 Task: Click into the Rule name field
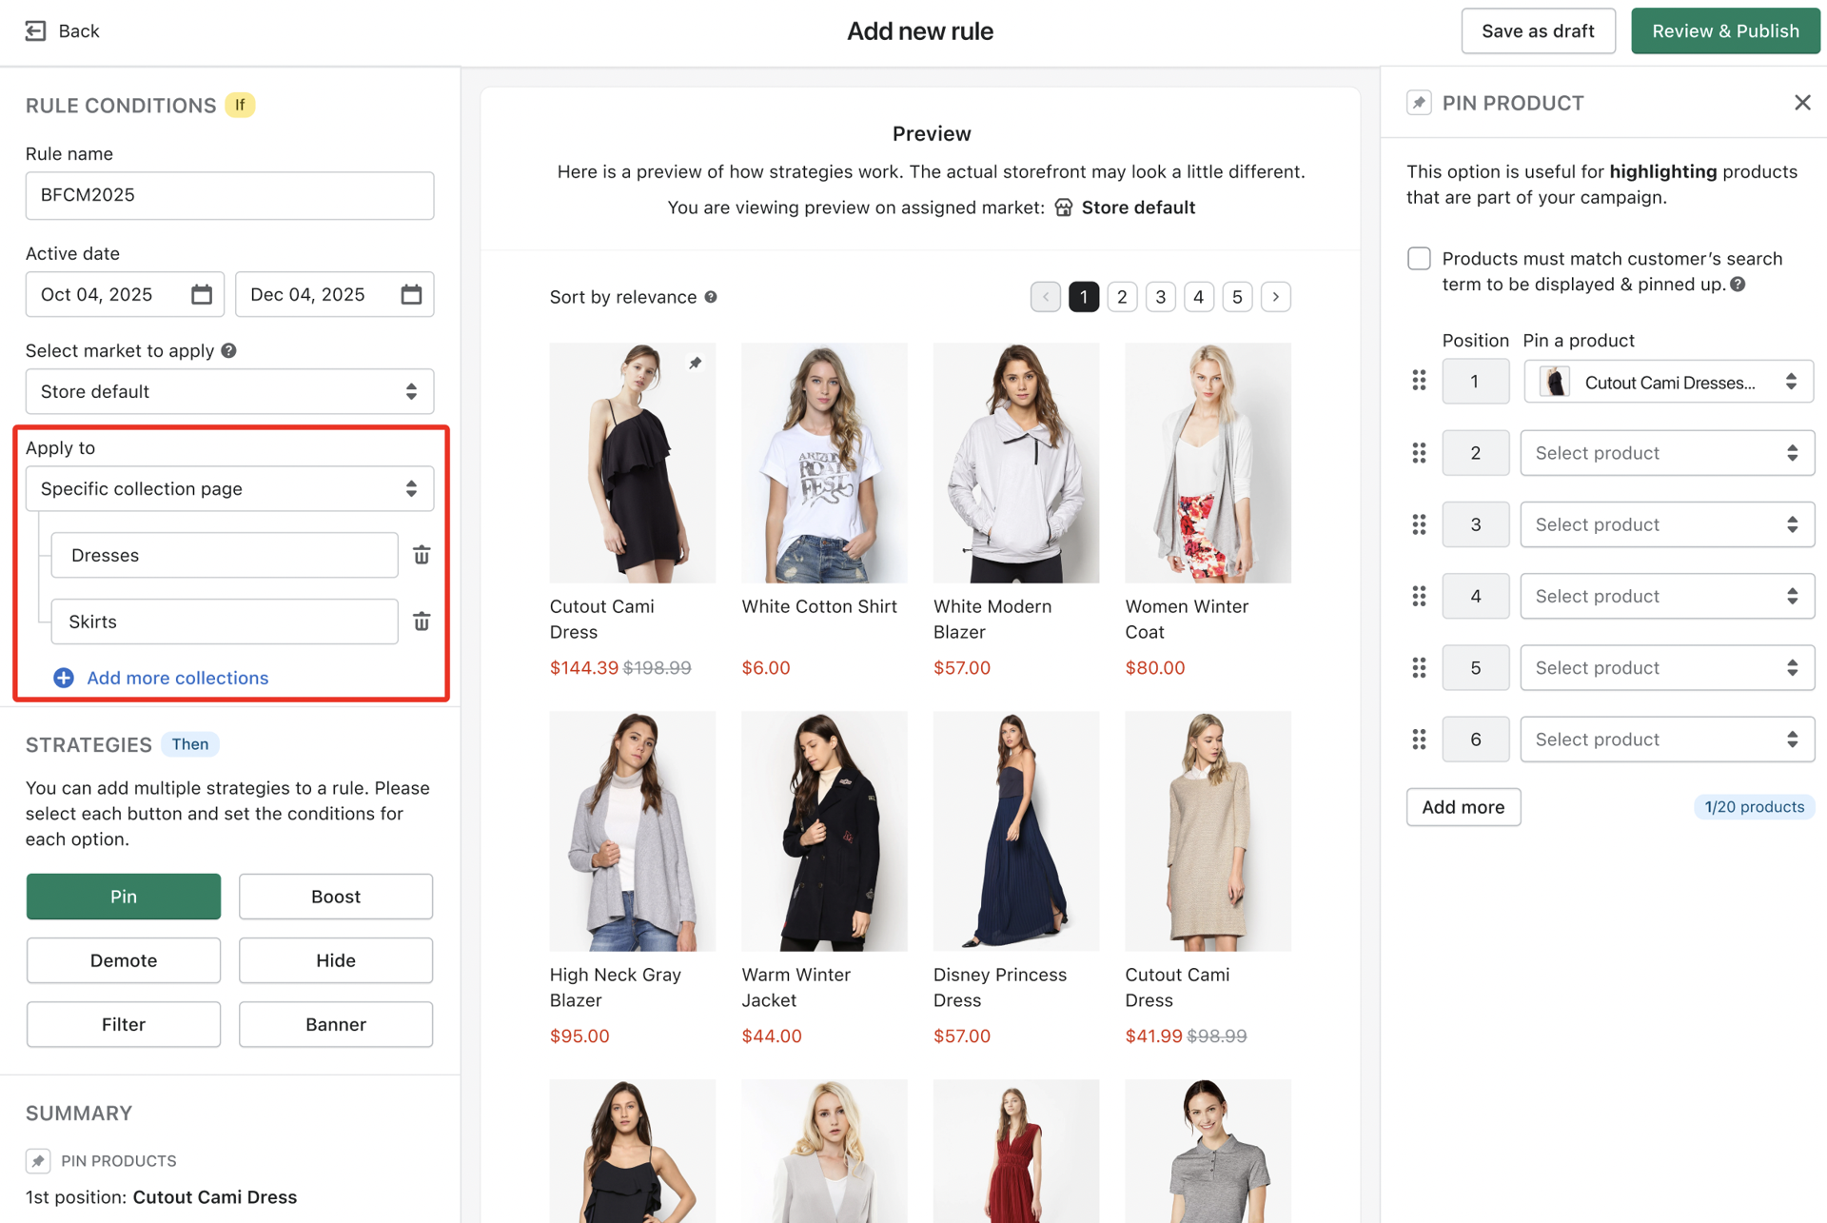[x=228, y=195]
